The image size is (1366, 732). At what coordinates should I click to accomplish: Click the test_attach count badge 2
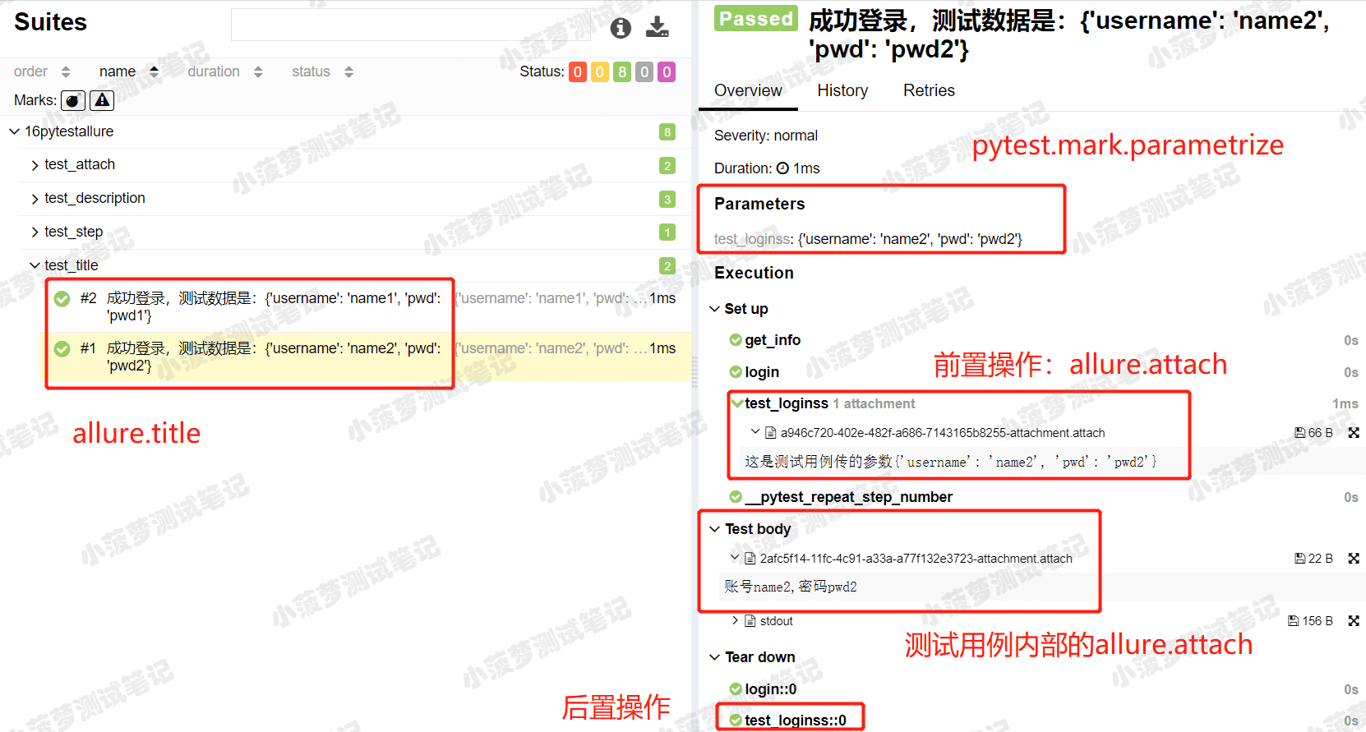click(667, 165)
